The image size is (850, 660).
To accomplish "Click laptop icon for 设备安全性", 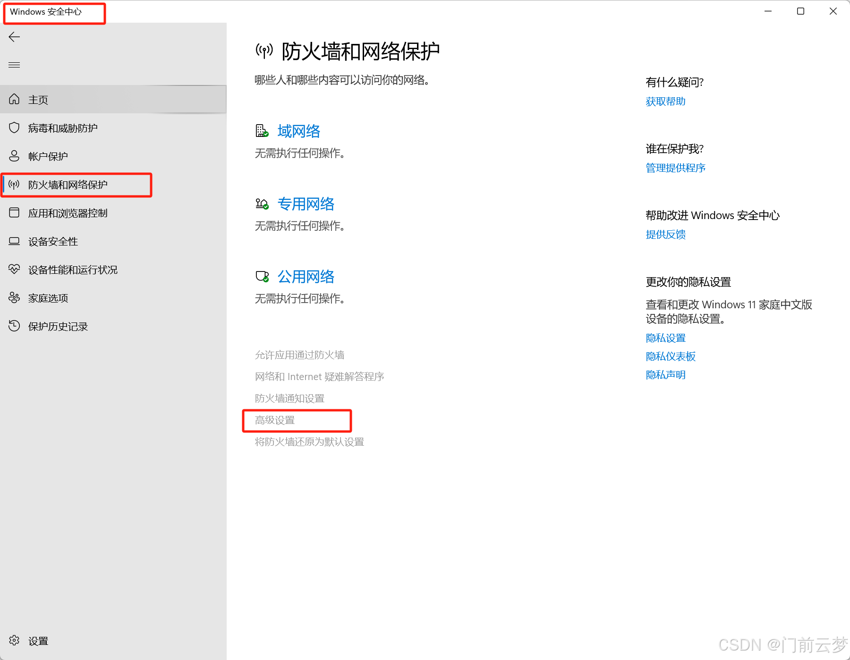I will (14, 241).
